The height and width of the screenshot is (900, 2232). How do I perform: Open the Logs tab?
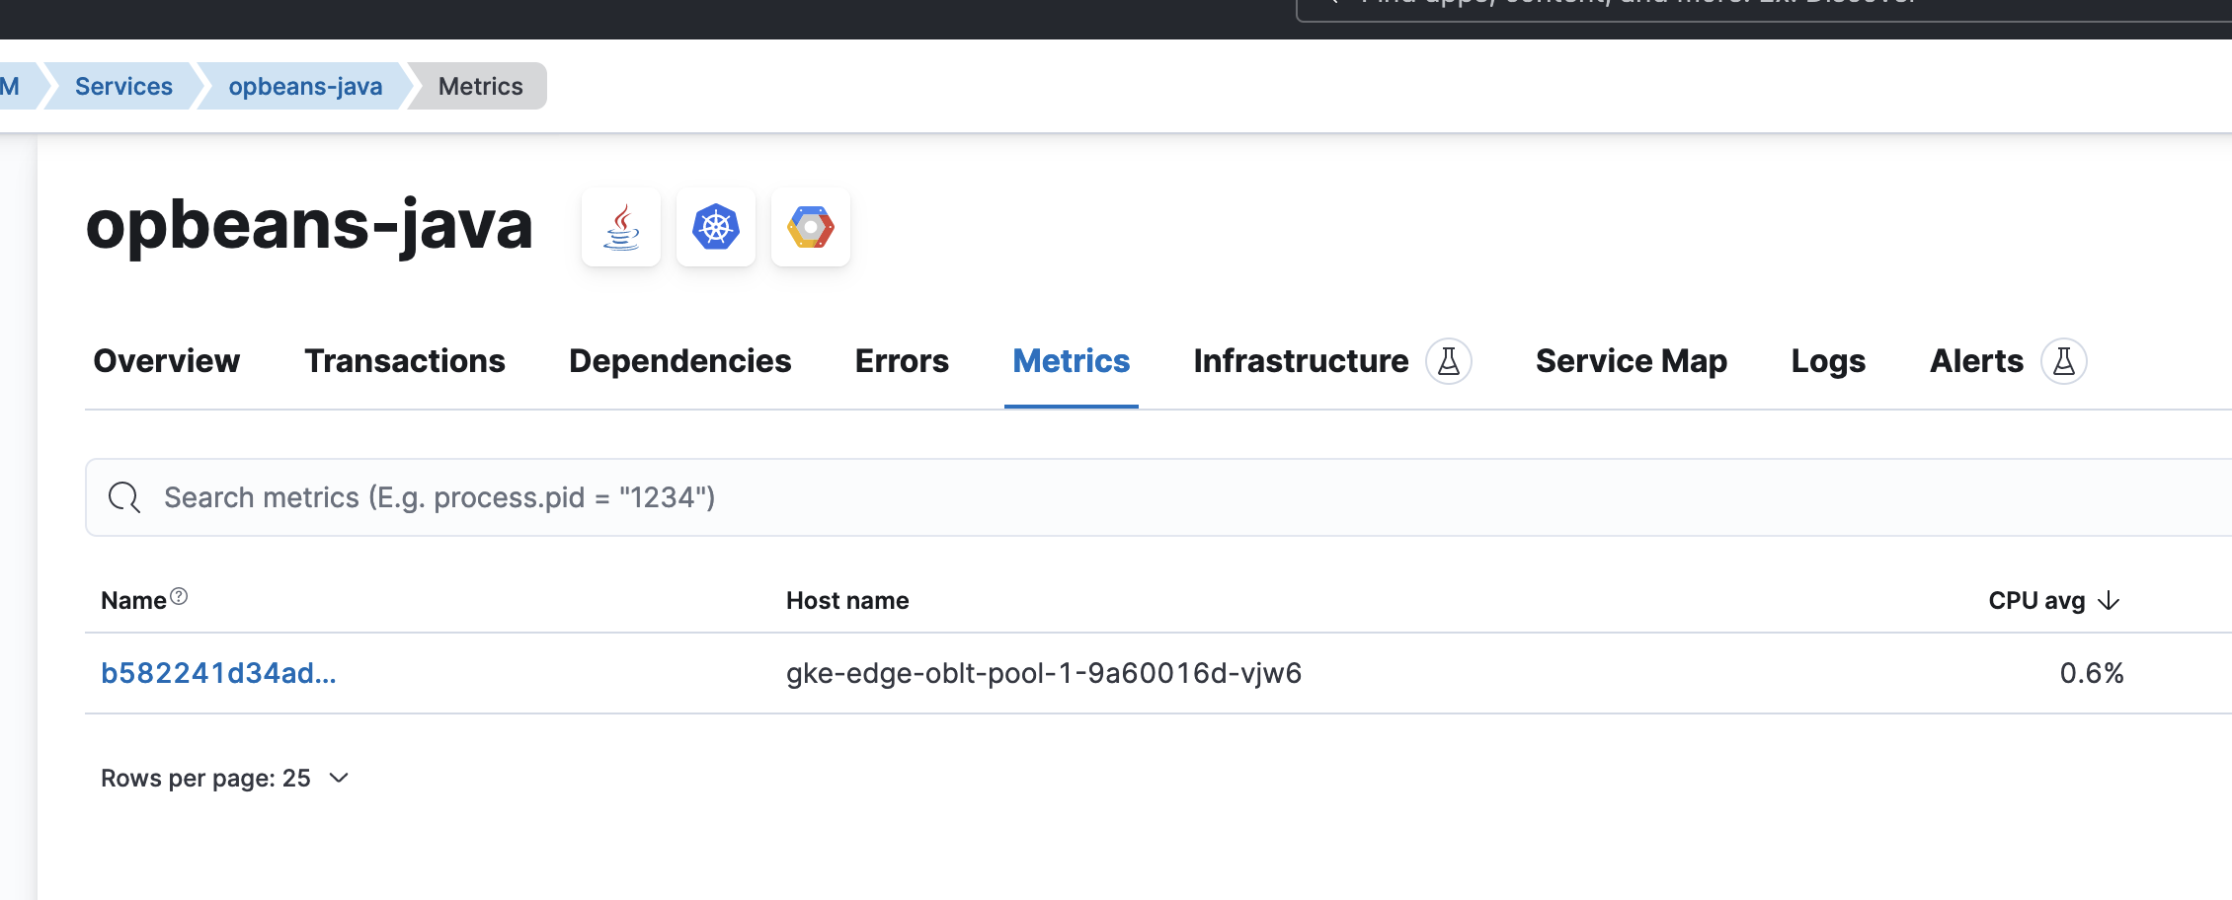pyautogui.click(x=1828, y=361)
